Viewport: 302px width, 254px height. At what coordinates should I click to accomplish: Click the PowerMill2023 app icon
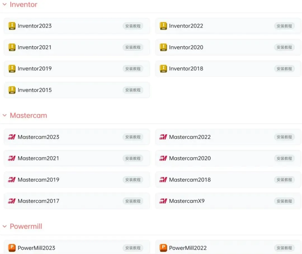pyautogui.click(x=12, y=248)
